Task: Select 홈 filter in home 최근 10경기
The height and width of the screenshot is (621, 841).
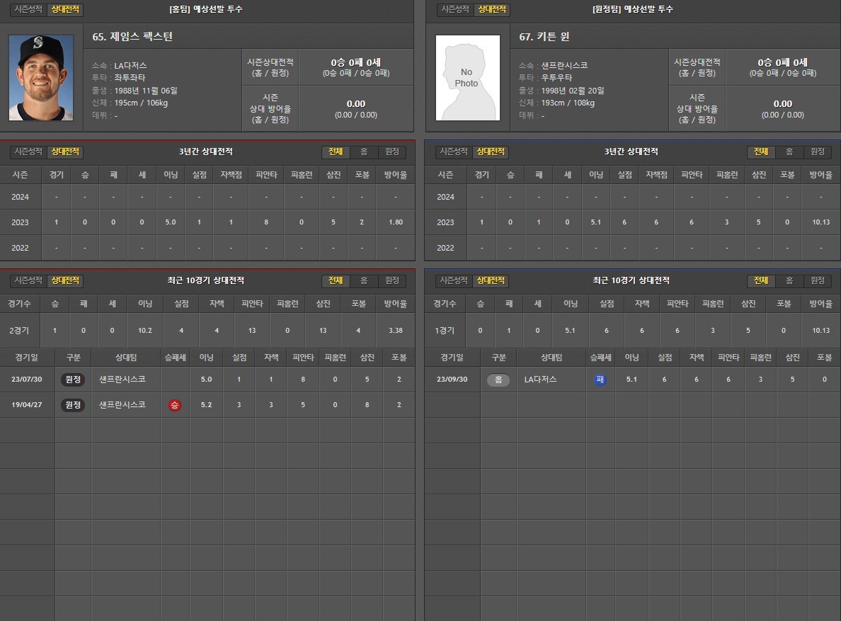Action: [x=364, y=280]
